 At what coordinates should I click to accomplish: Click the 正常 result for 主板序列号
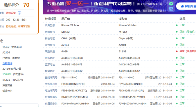click(x=182, y=84)
